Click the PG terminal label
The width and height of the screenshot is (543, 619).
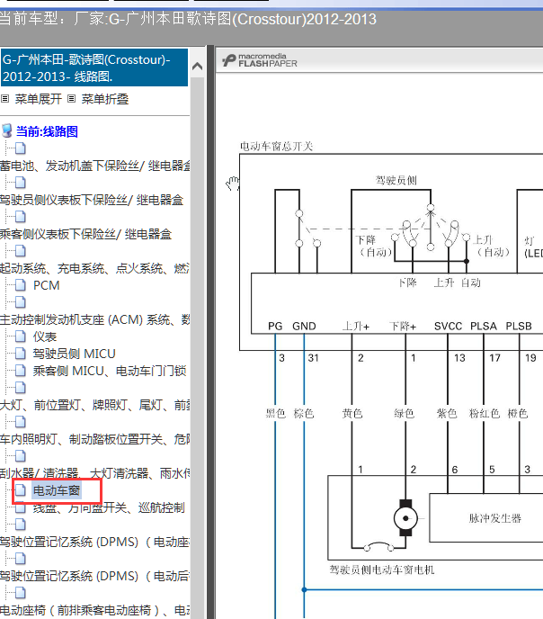click(275, 326)
